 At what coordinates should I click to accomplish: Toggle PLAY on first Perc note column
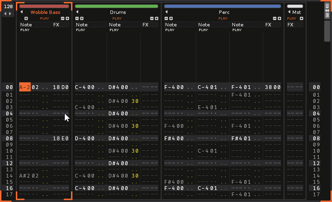pyautogui.click(x=170, y=30)
